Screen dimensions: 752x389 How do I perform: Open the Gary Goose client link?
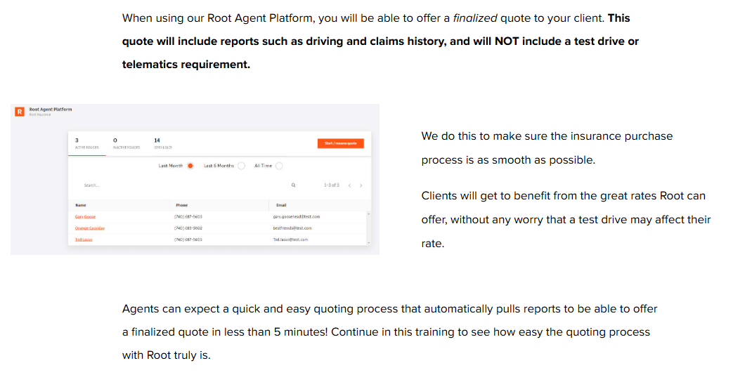tap(84, 217)
